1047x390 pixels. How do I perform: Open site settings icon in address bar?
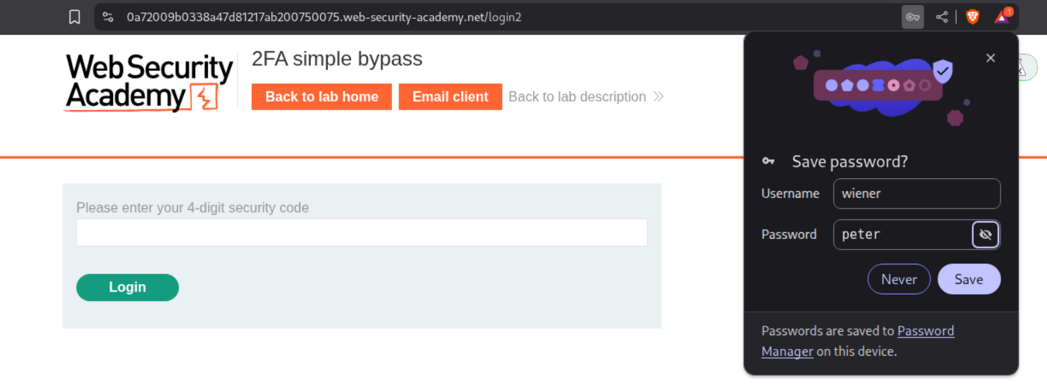(x=108, y=17)
